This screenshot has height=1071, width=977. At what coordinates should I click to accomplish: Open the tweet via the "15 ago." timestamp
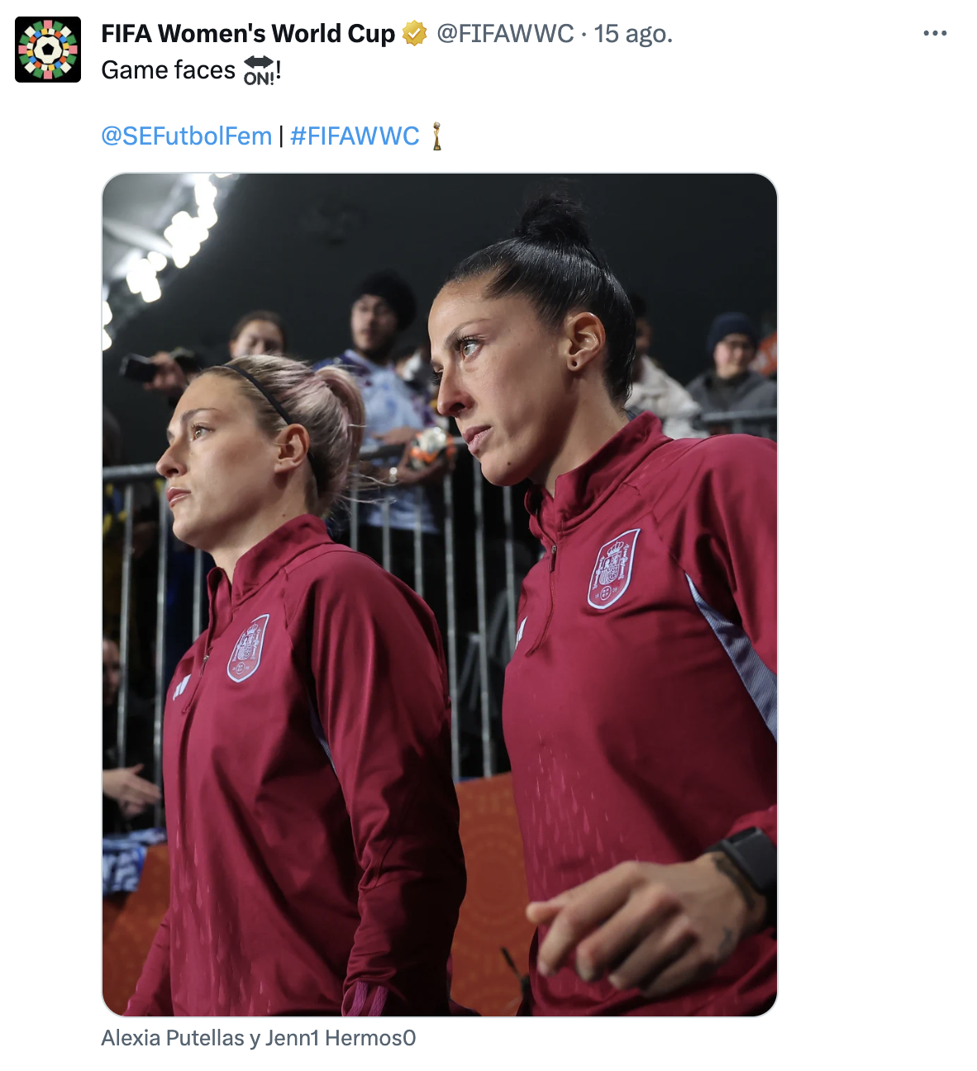tap(633, 34)
